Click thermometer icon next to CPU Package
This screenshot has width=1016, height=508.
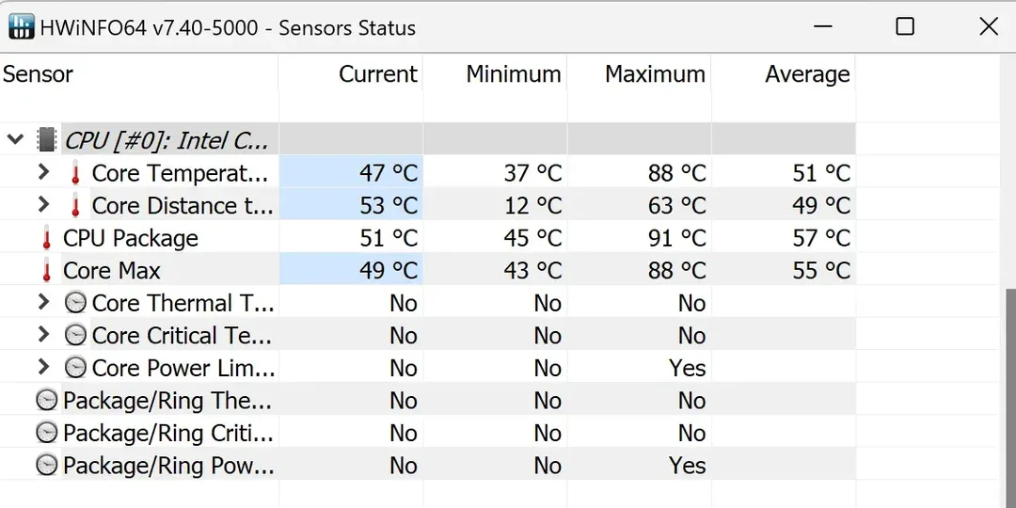tap(47, 239)
